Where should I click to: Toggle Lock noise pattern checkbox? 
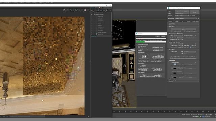(184, 36)
